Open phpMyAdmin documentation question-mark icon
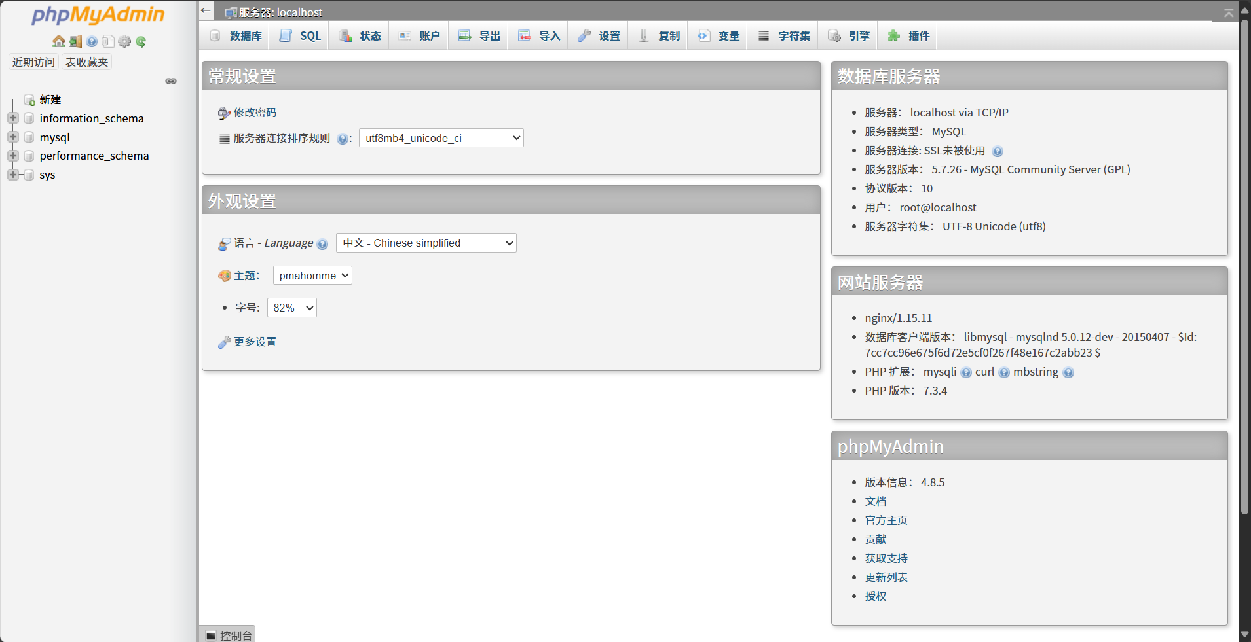 pos(92,42)
